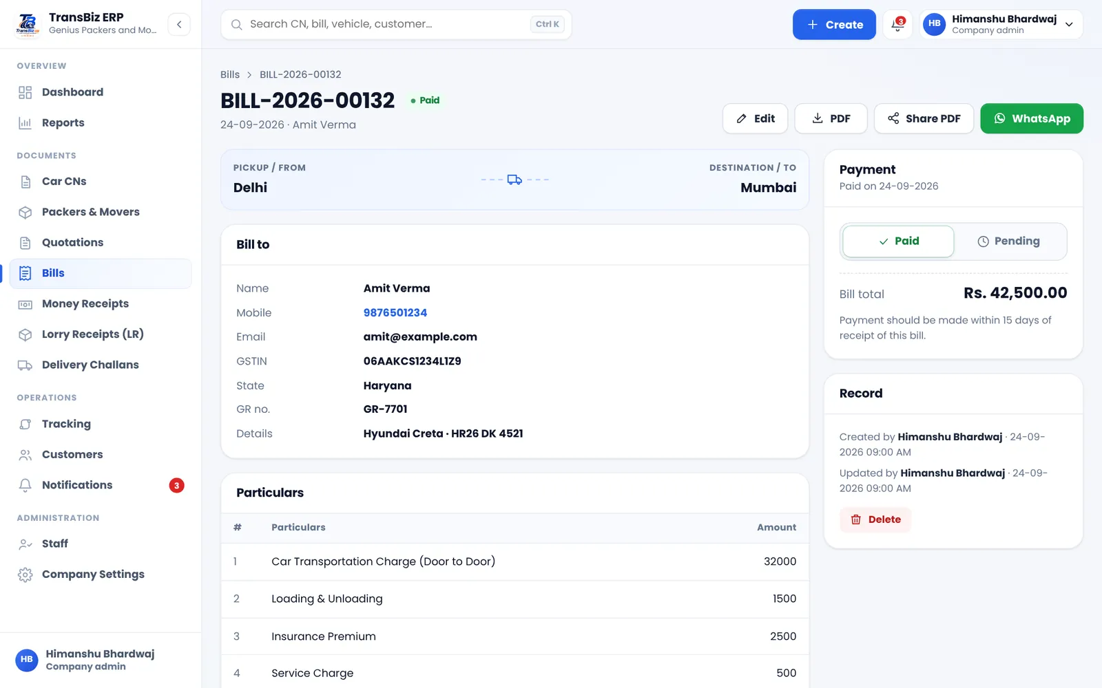Switch payment status to Pending
The image size is (1102, 688).
tap(1009, 241)
